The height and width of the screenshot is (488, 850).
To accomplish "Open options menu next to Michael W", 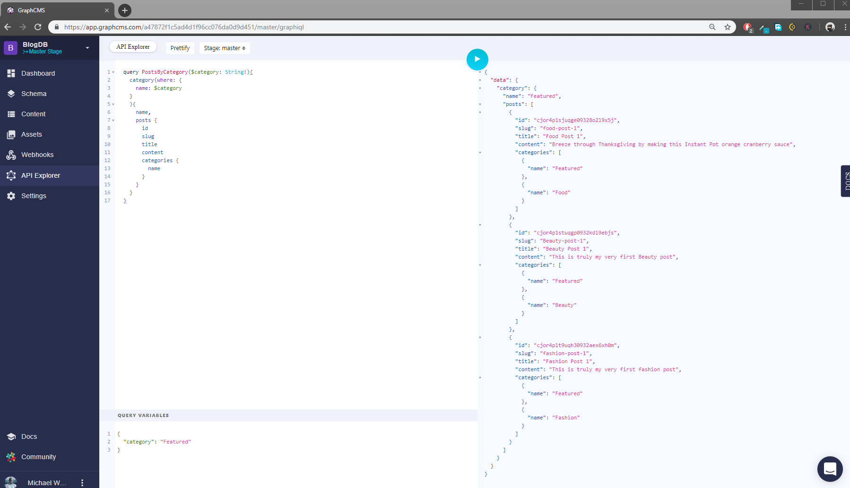I will pyautogui.click(x=82, y=482).
